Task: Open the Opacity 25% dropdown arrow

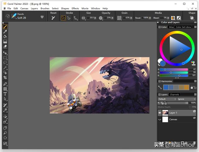Action: tap(112, 18)
